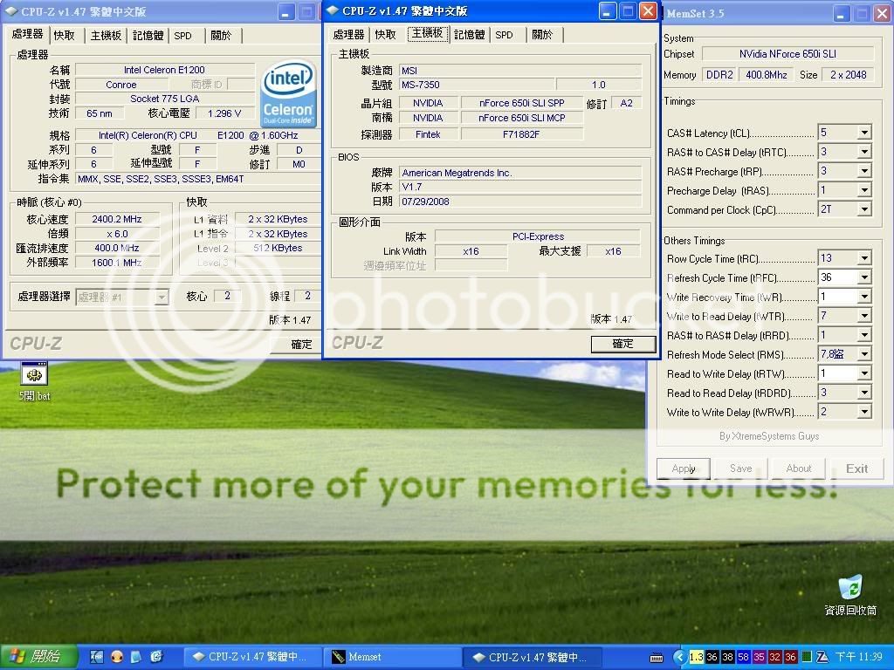Click the 'NVidia NForce 650i SLI' chipset field
Viewport: 894px width, 670px height.
pyautogui.click(x=788, y=54)
